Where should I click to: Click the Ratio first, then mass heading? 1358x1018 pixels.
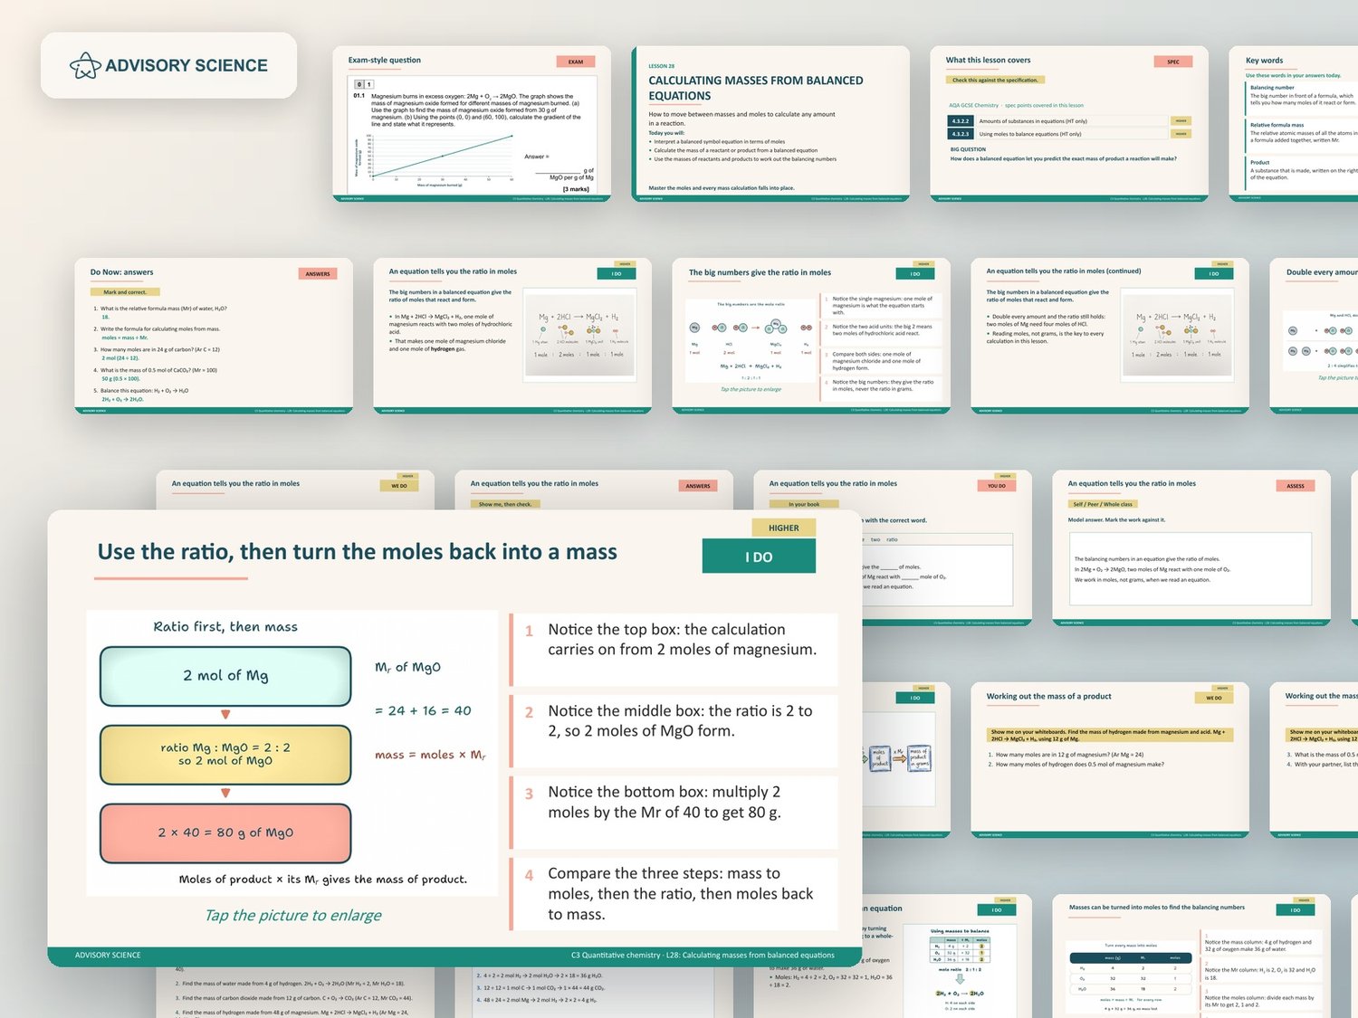[225, 626]
